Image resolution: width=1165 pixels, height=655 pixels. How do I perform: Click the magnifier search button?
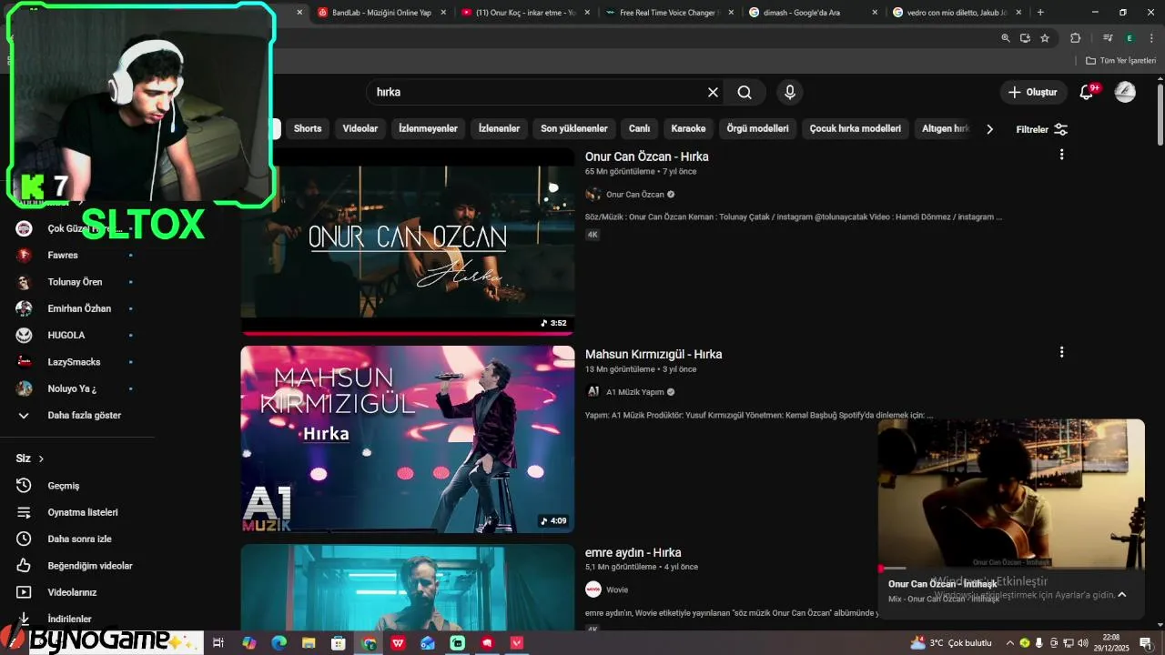tap(745, 92)
